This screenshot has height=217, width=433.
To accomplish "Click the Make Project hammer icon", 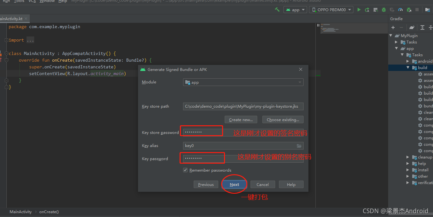I will click(x=277, y=10).
